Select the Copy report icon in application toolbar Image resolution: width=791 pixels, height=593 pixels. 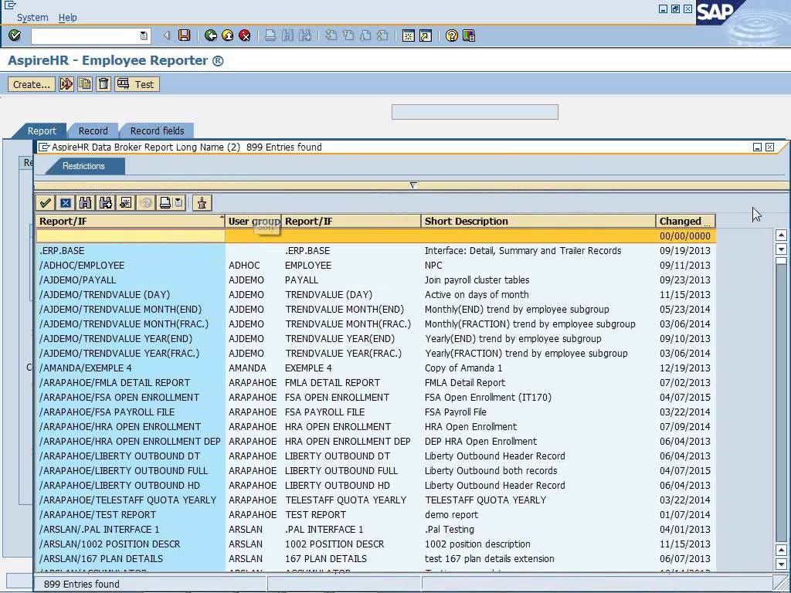coord(85,84)
